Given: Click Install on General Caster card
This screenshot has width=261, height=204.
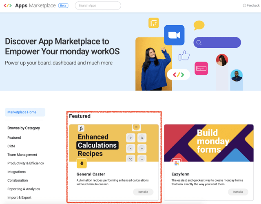Looking at the screenshot, I should coord(143,192).
